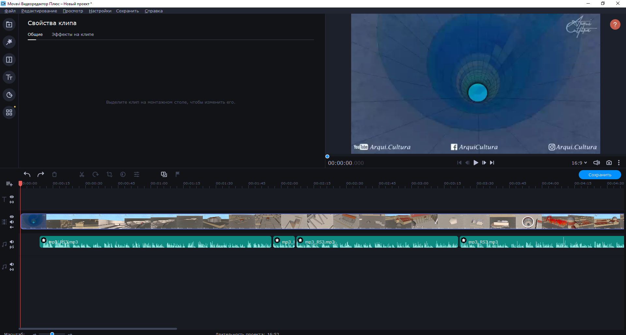The image size is (626, 335).
Task: Open the Просмотр menu
Action: (x=73, y=11)
